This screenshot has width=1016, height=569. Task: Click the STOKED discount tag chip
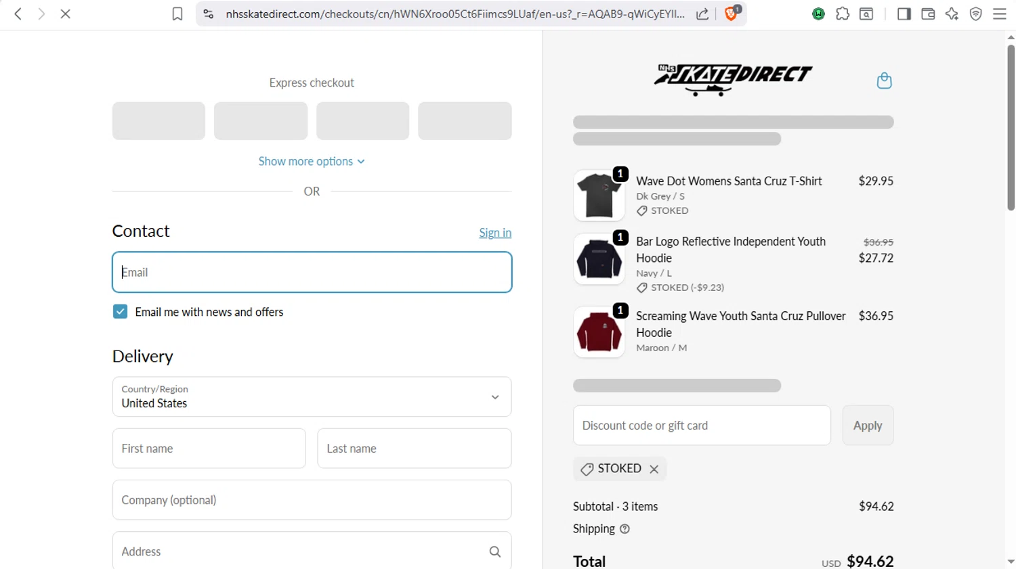620,469
